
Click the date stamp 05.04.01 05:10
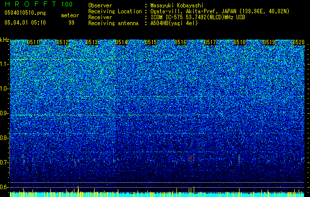(25, 23)
